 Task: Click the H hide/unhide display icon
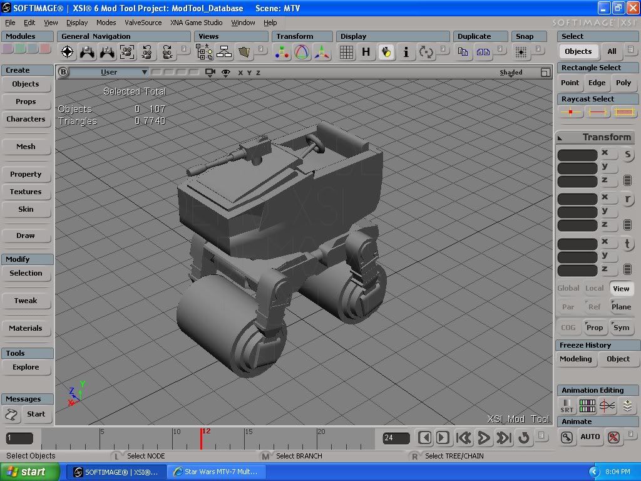pos(366,52)
